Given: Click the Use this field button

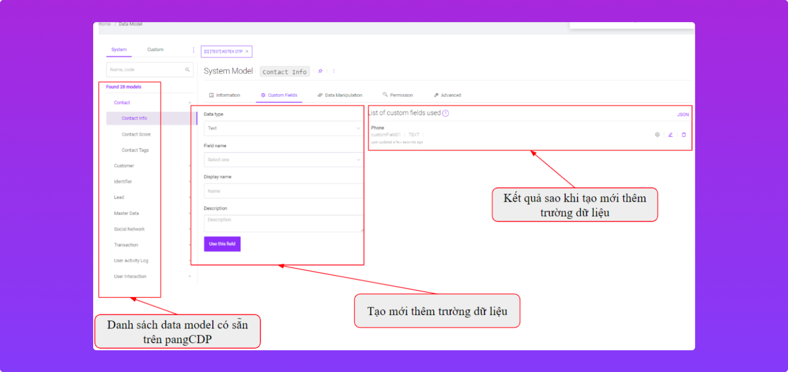Looking at the screenshot, I should click(222, 244).
